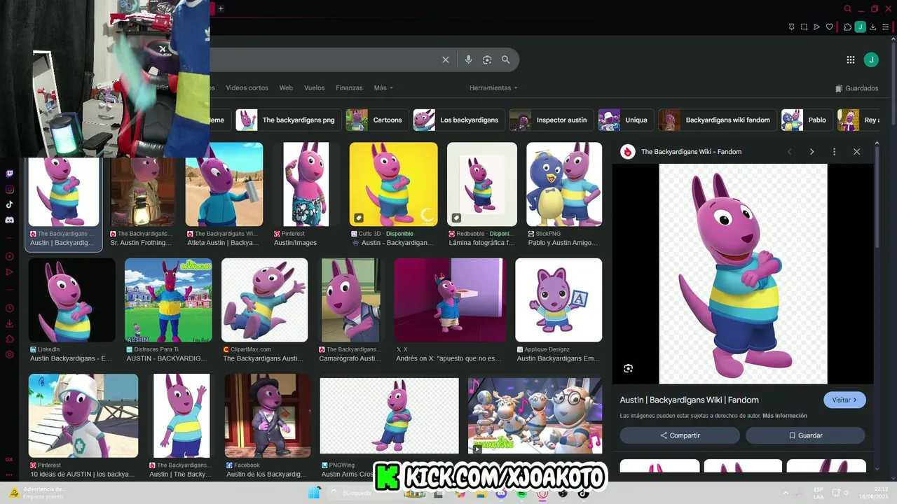This screenshot has height=504, width=897.
Task: Open the sidebar three-dots setup menu
Action: coord(9,474)
